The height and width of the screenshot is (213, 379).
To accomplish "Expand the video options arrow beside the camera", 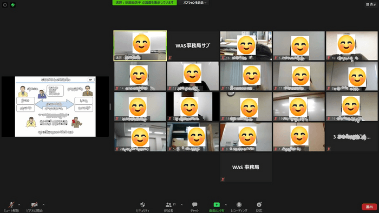I will click(43, 205).
